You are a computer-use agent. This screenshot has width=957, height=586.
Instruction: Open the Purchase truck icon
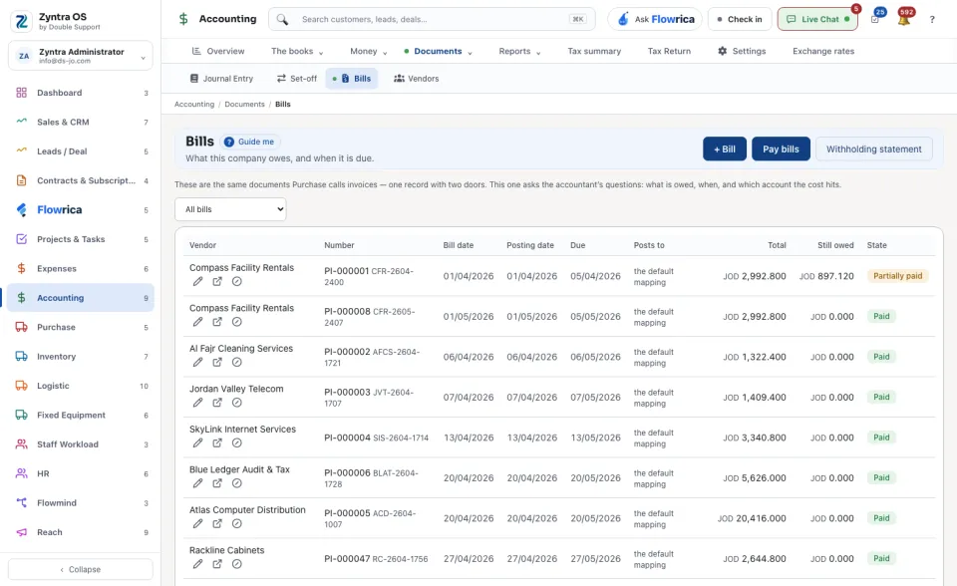point(21,327)
